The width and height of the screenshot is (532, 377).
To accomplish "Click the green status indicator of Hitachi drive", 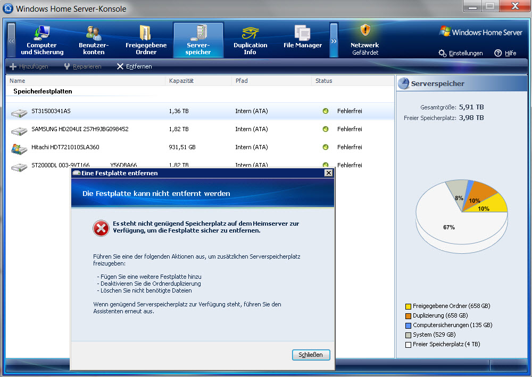I will coord(326,147).
